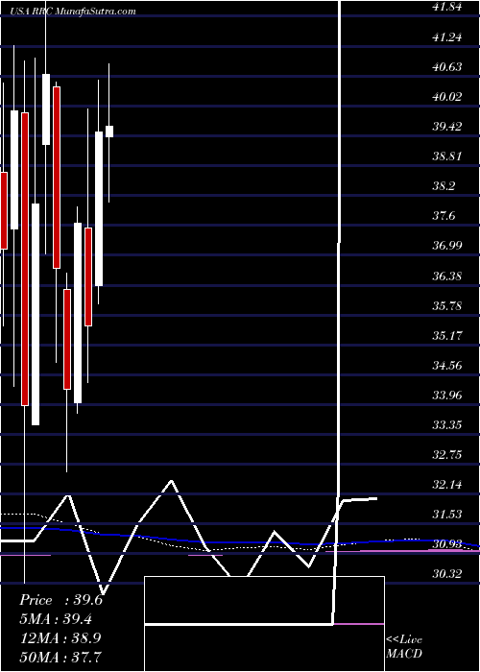
Task: Click the 32.14 price axis label
Action: pyautogui.click(x=447, y=484)
